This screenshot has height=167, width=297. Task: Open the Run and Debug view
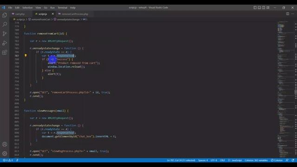[x=5, y=43]
